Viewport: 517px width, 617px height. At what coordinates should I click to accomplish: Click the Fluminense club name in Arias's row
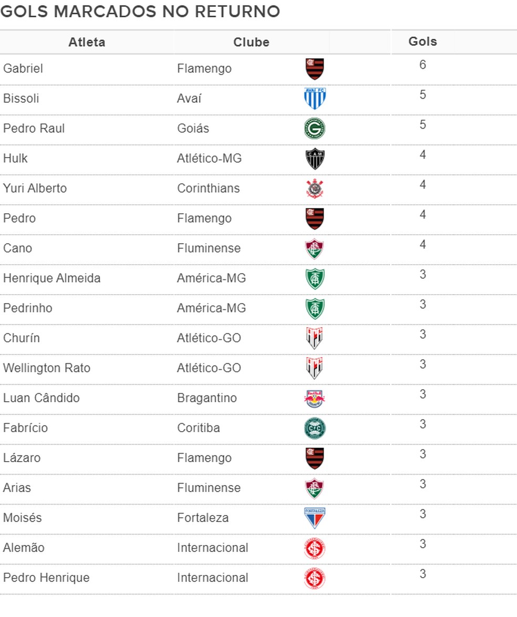(x=209, y=488)
